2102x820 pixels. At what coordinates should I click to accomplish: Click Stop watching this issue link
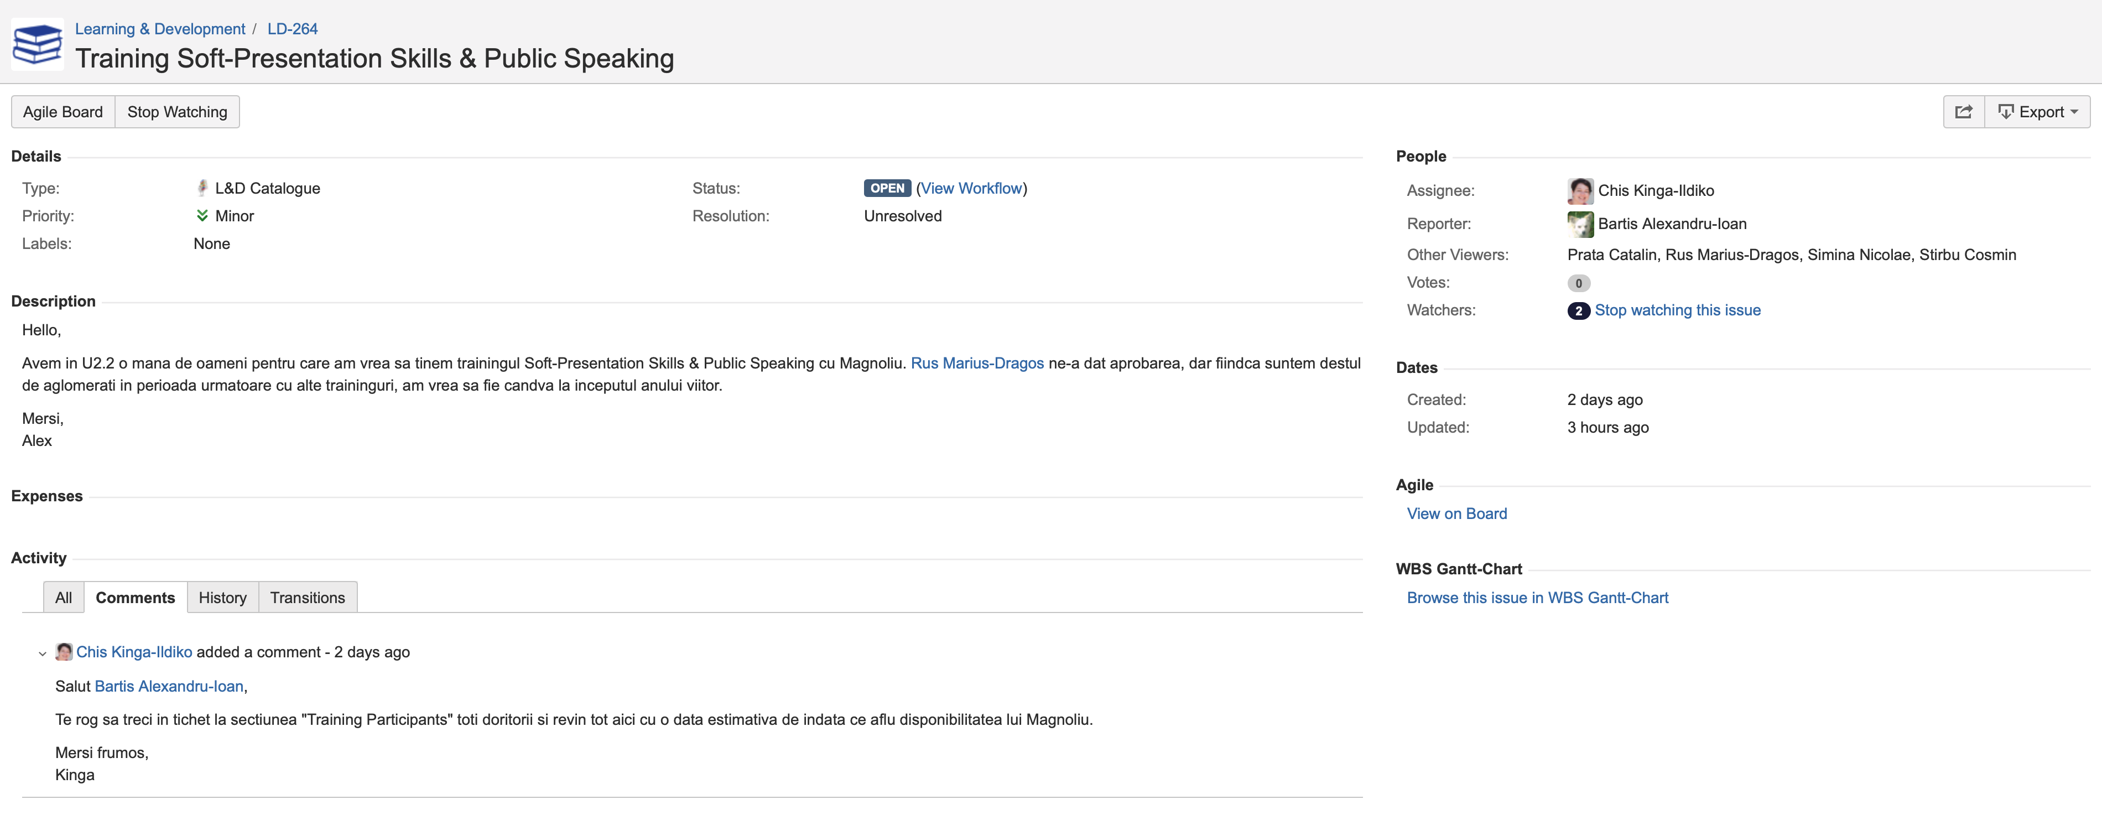tap(1677, 310)
